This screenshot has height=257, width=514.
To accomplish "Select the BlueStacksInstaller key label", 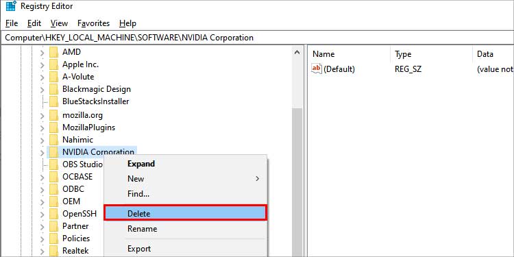I will (x=96, y=101).
